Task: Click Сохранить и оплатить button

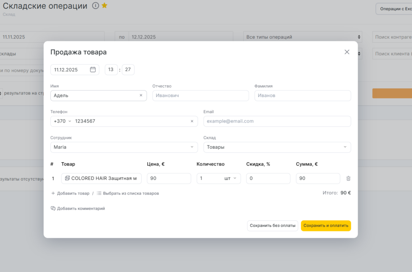Action: tap(325, 226)
